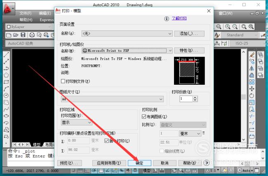Viewport: 268px width, 176px height.
Task: Open the ISO-25 dimension style dropdown
Action: (247, 43)
